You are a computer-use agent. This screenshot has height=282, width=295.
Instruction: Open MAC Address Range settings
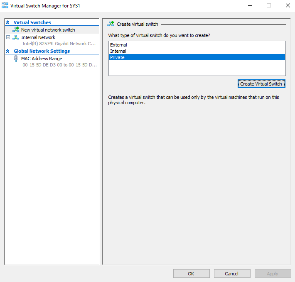42,59
